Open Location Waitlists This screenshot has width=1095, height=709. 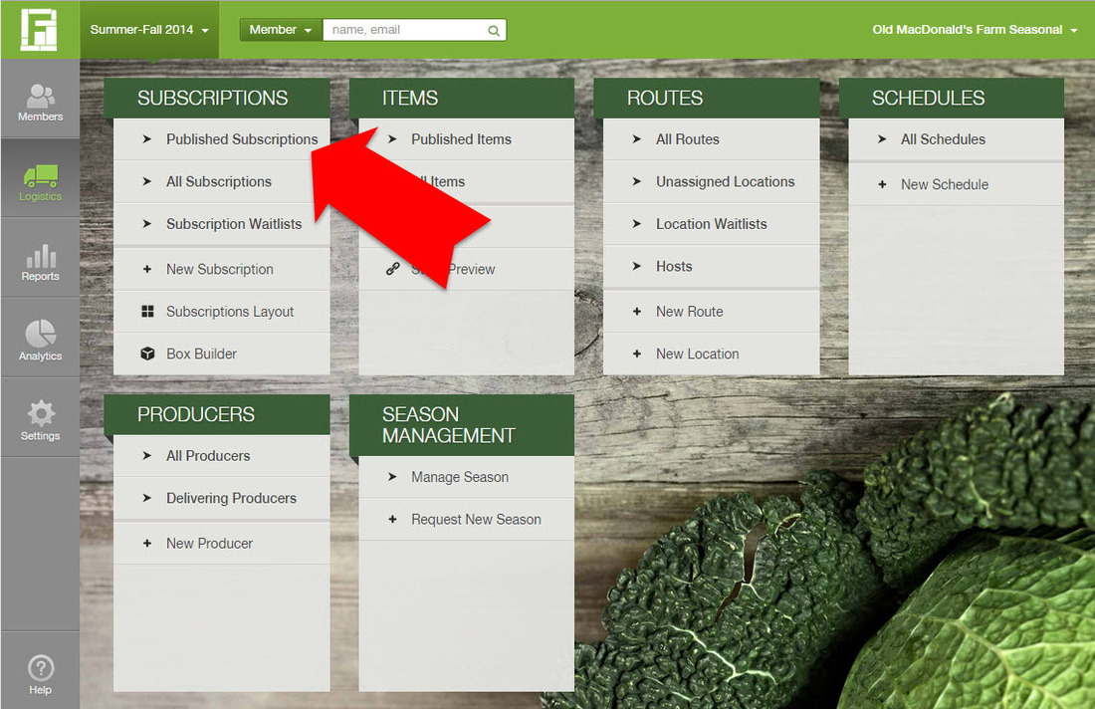coord(711,224)
